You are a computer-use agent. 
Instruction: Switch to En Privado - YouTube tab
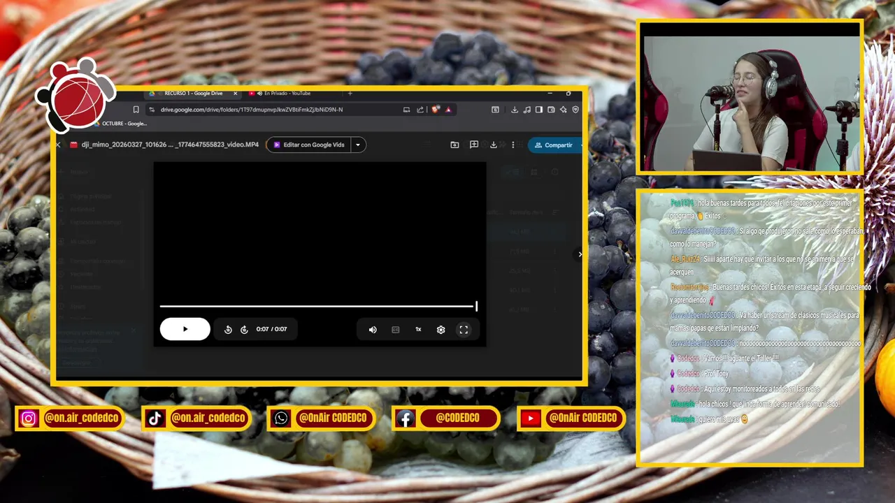[287, 93]
